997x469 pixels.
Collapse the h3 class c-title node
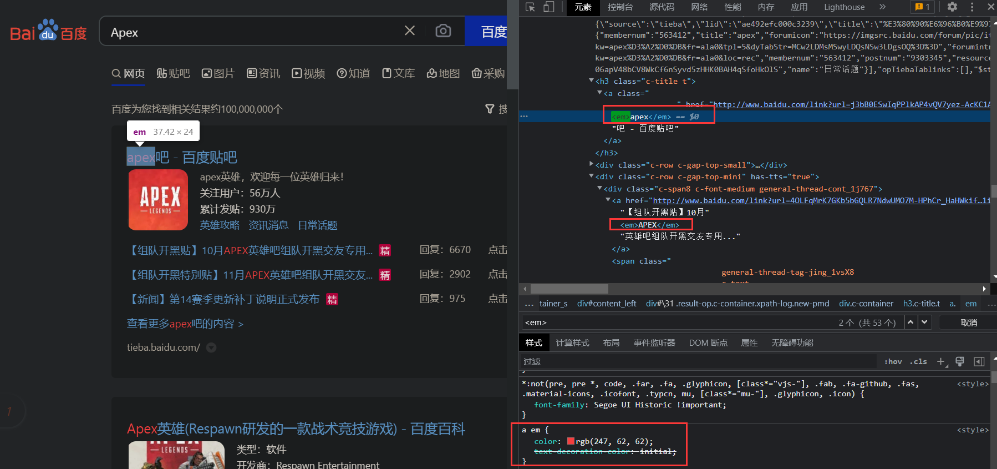tap(591, 81)
